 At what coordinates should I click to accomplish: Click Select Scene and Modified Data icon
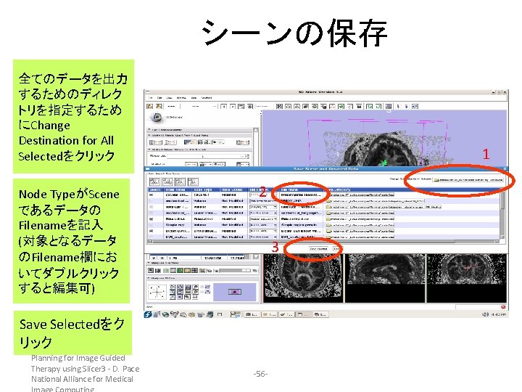click(180, 181)
